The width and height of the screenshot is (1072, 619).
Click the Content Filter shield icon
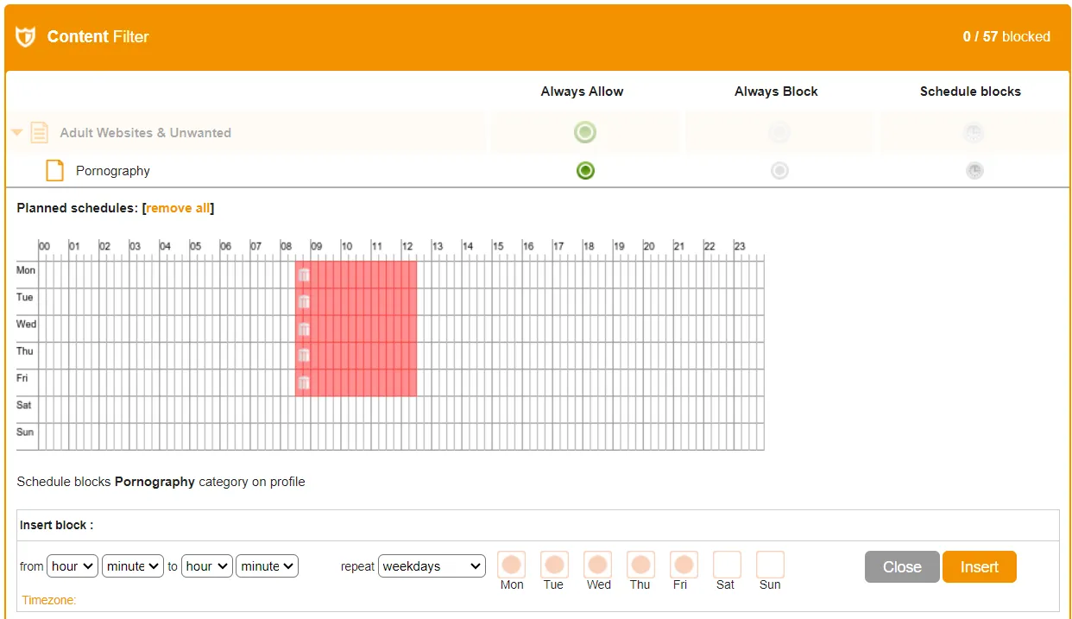point(26,36)
